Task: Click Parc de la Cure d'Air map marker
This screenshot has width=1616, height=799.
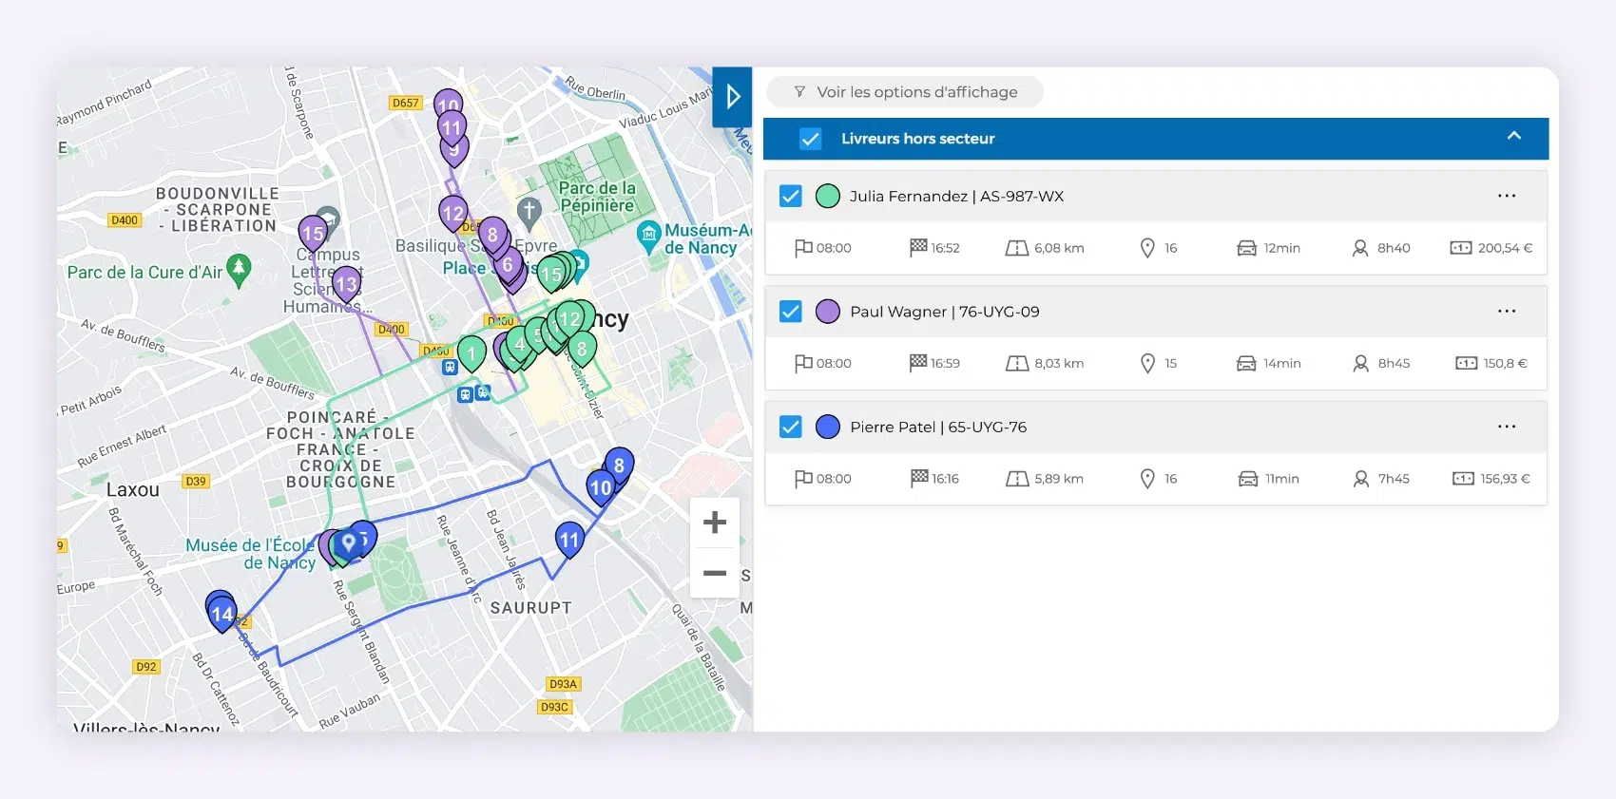Action: (x=240, y=269)
